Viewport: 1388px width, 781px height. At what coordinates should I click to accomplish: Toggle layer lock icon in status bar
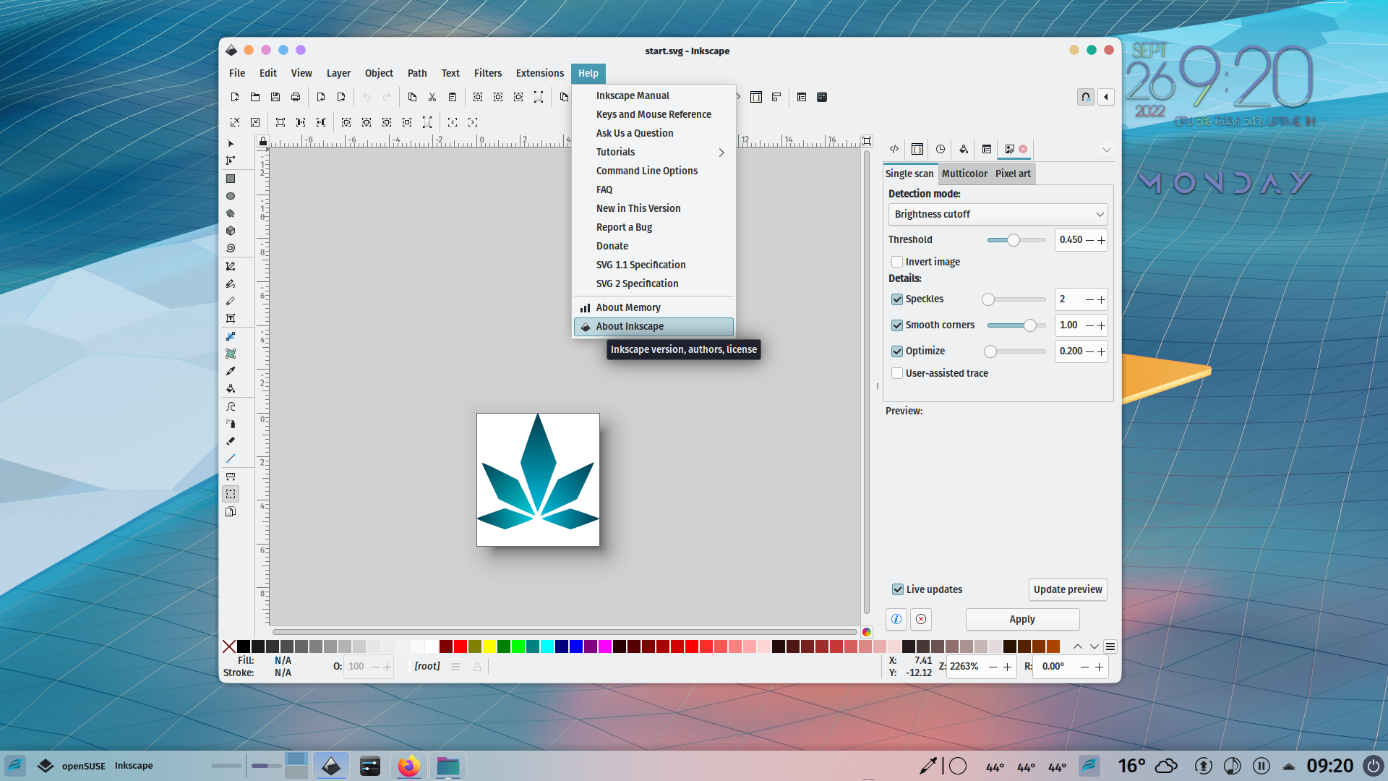pyautogui.click(x=477, y=667)
